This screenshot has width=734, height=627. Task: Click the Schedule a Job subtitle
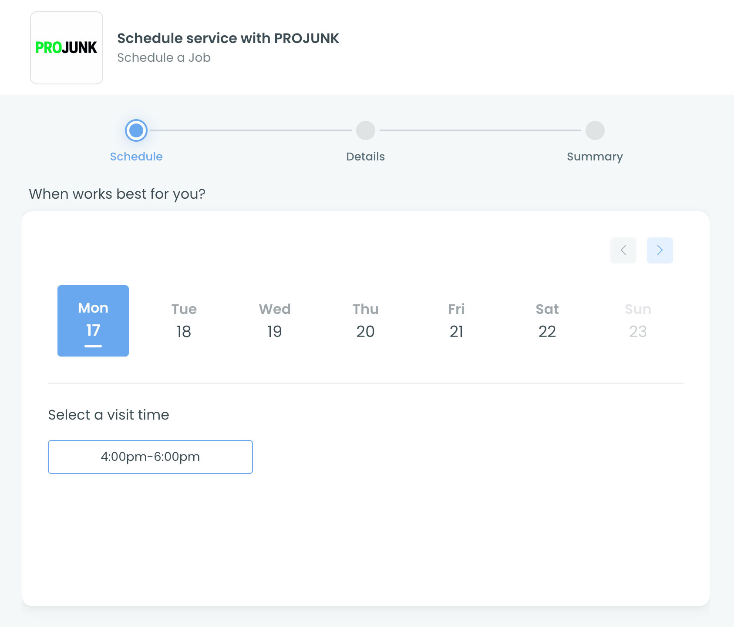(x=164, y=58)
